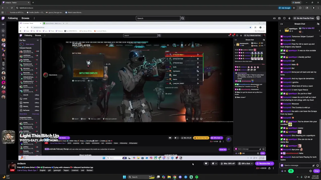This screenshot has width=321, height=180.
Task: Open the clock showing 12:22 AM
Action: (x=315, y=177)
